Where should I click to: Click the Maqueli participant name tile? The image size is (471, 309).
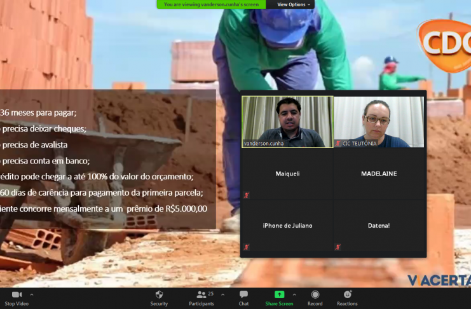(x=287, y=174)
